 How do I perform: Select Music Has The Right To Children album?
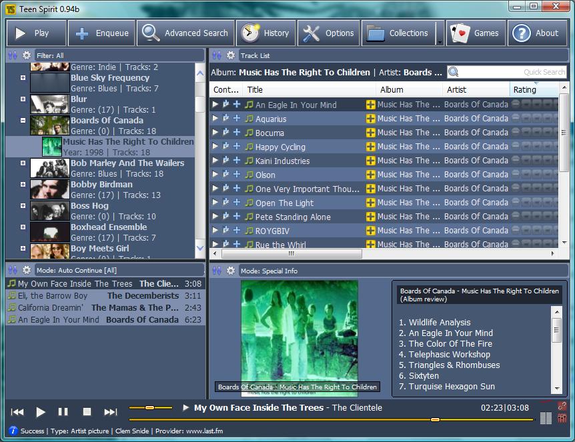point(100,147)
